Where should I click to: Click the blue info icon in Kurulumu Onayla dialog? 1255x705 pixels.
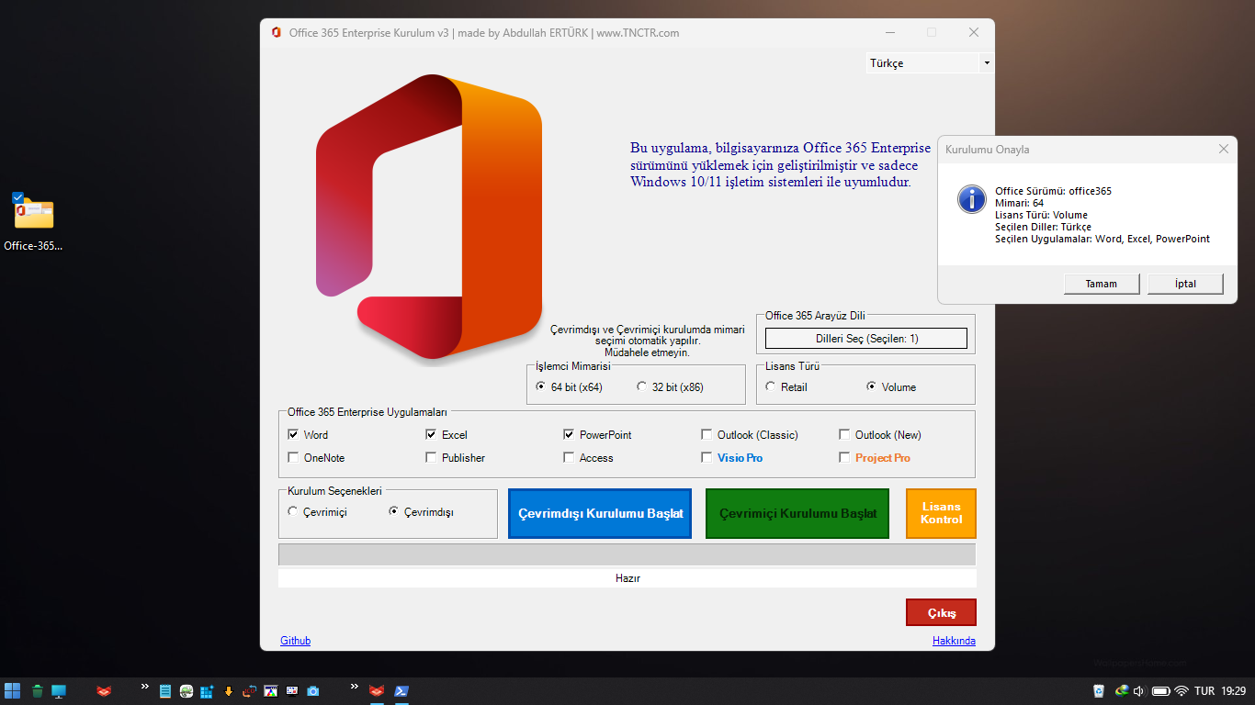pyautogui.click(x=971, y=199)
